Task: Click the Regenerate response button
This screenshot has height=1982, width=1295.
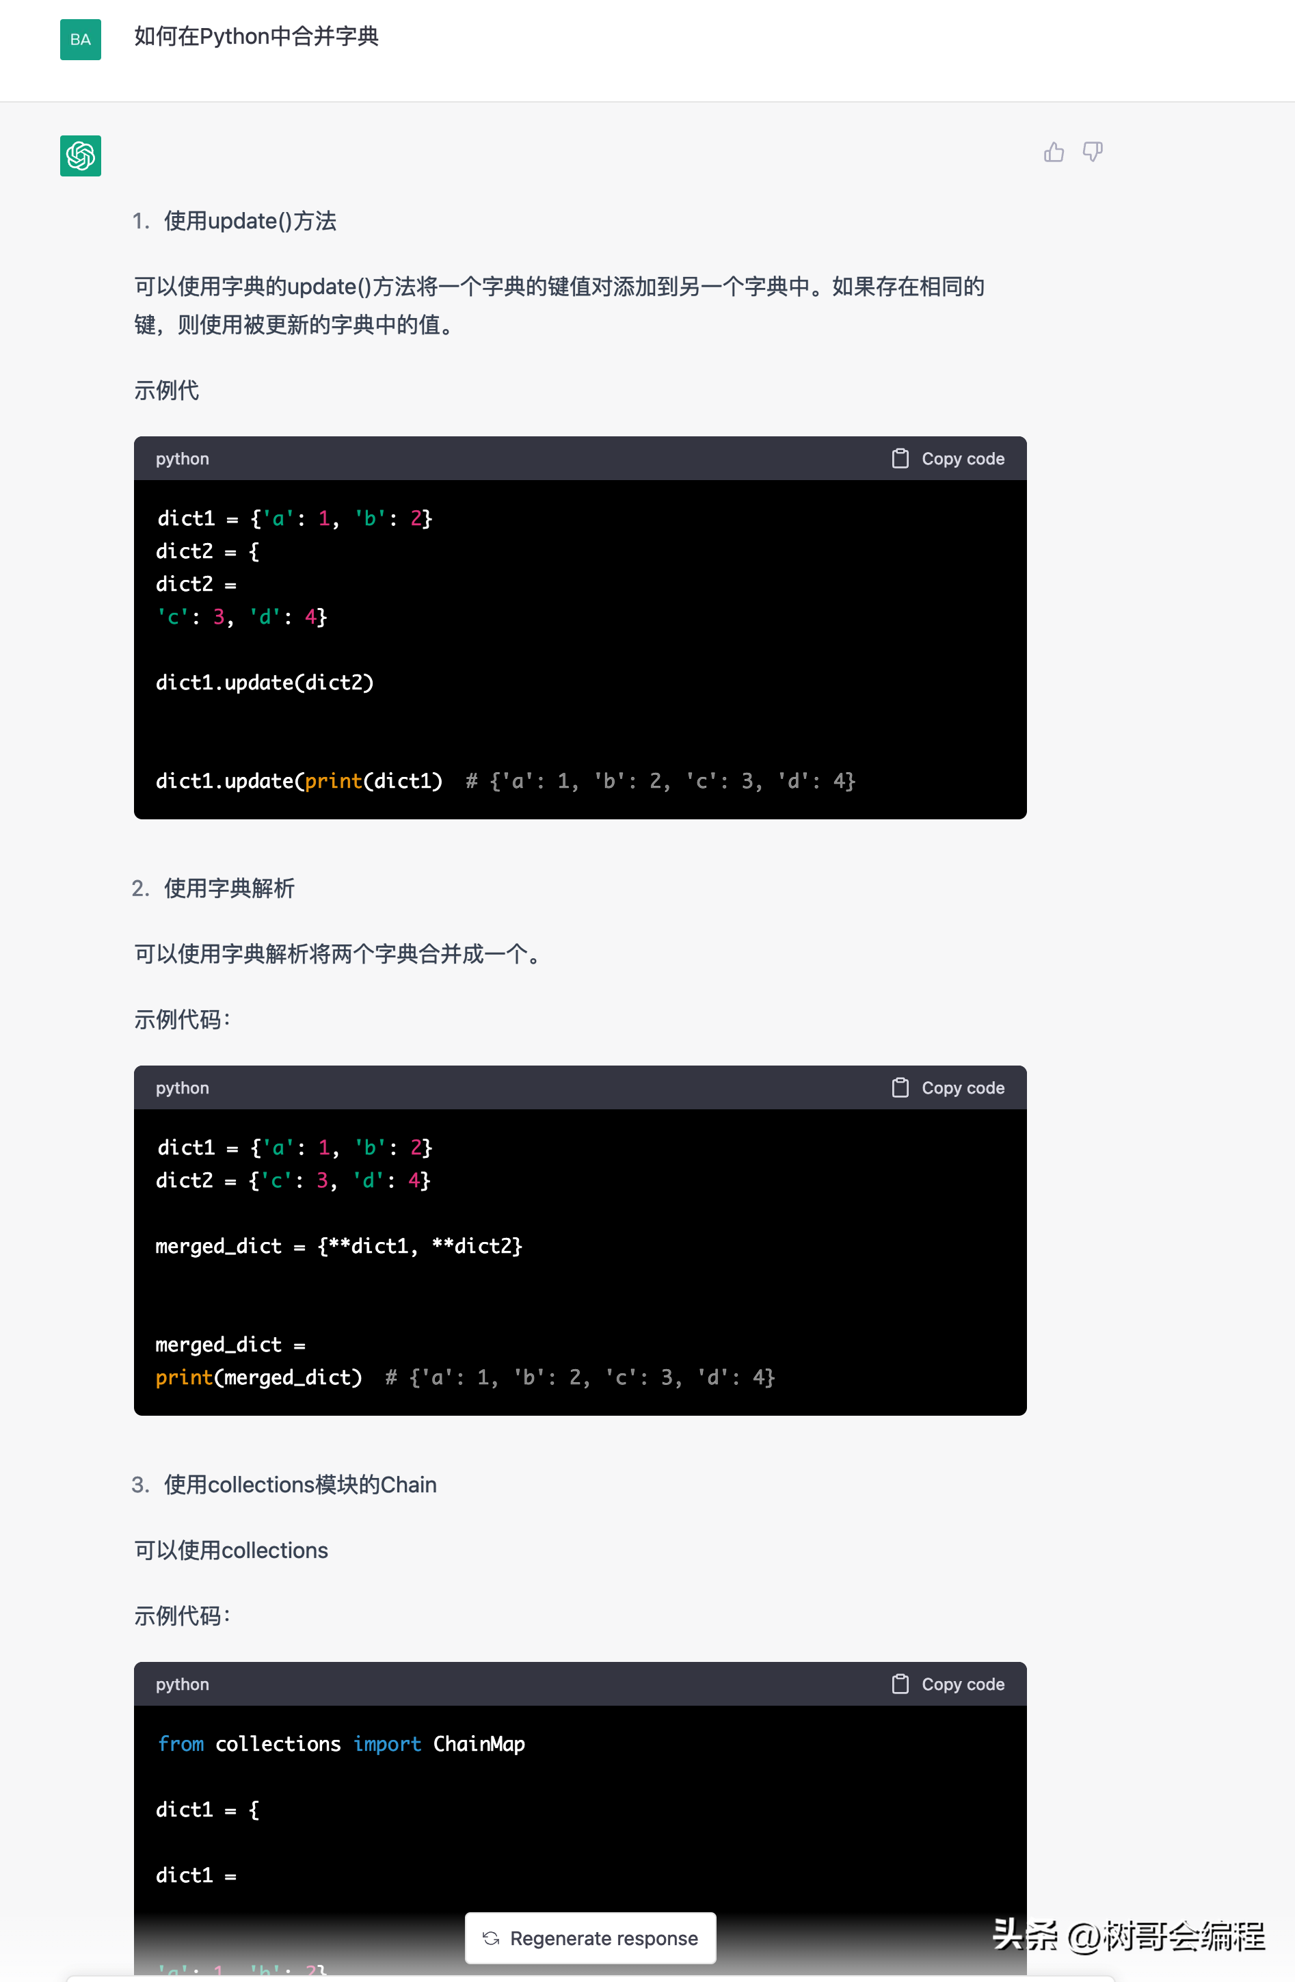Action: 591,1938
